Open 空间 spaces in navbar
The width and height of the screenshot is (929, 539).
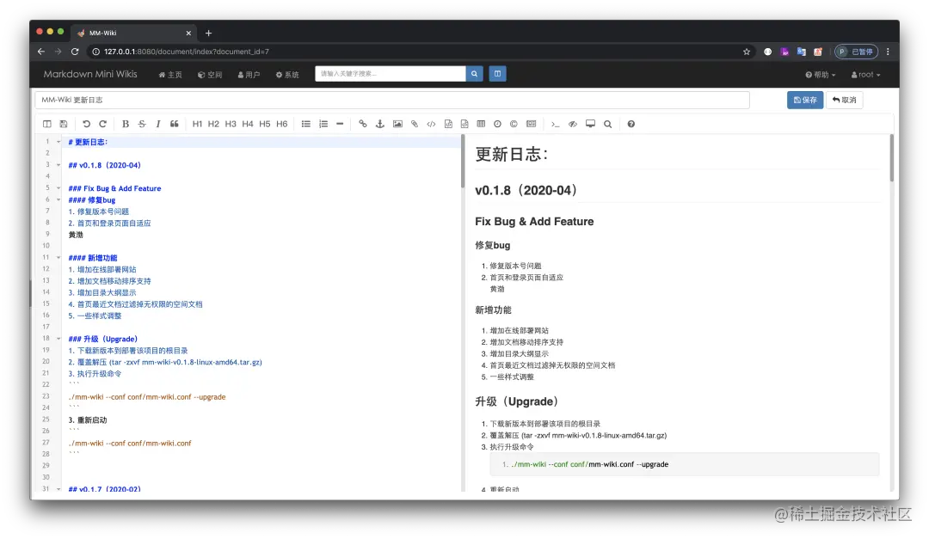(x=211, y=75)
